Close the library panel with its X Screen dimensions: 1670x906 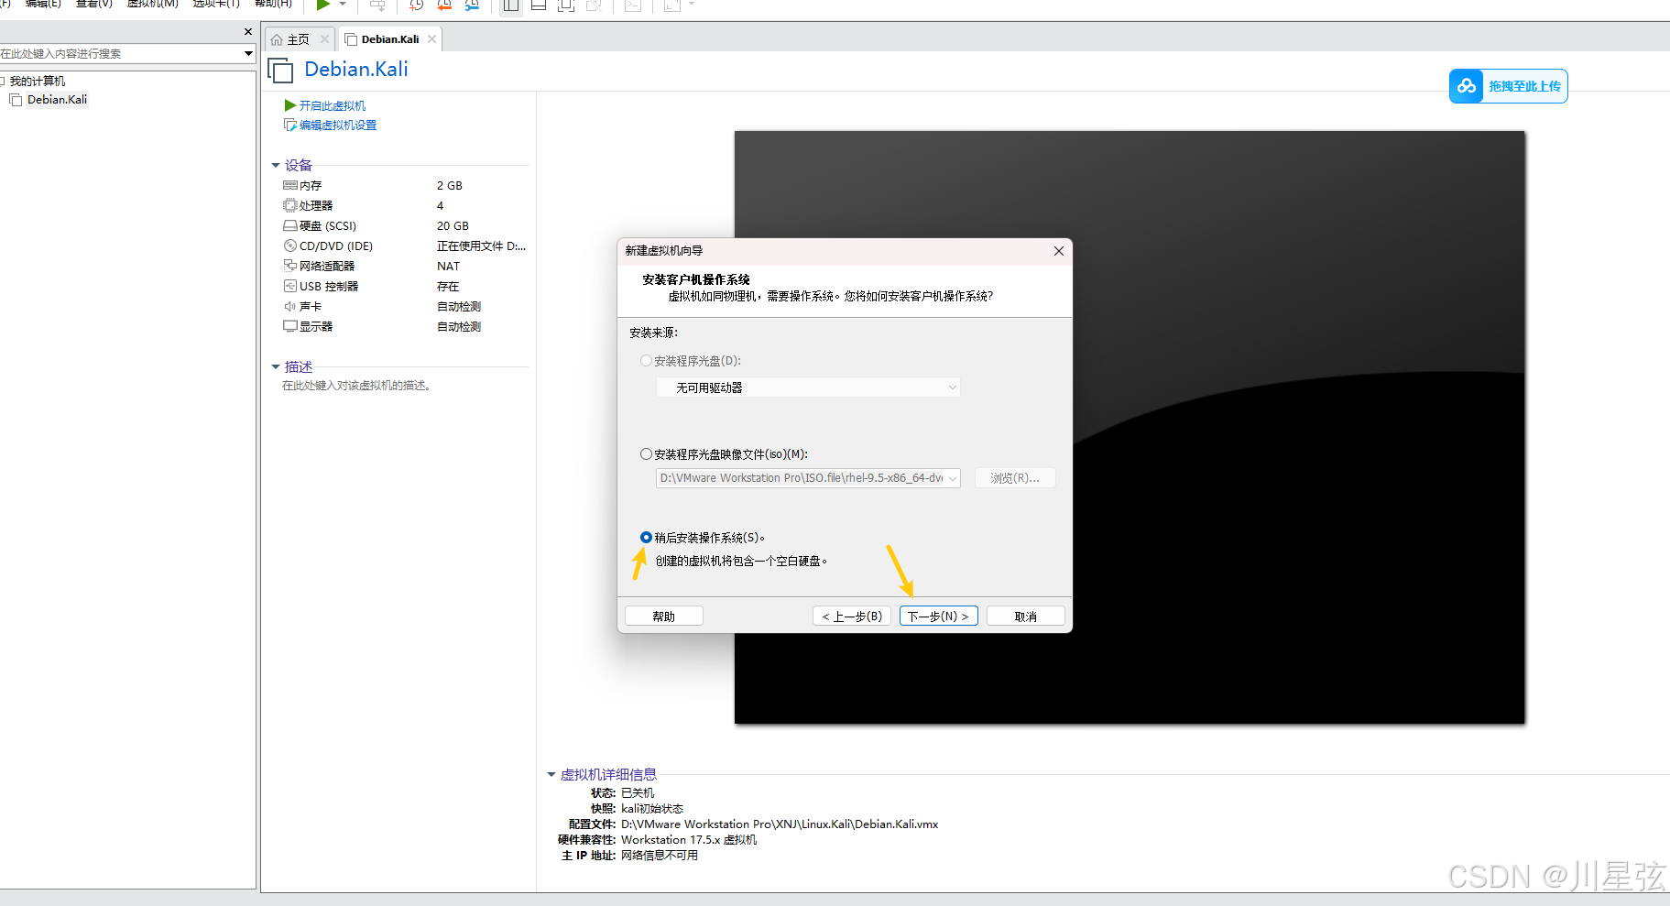[248, 32]
